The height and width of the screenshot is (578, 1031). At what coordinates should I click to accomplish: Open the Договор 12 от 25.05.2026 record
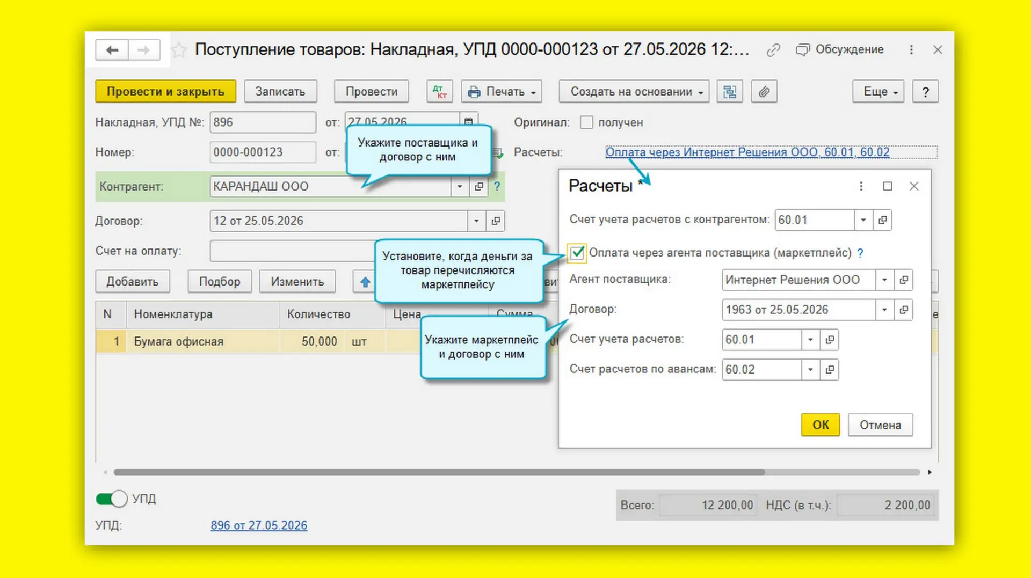496,221
